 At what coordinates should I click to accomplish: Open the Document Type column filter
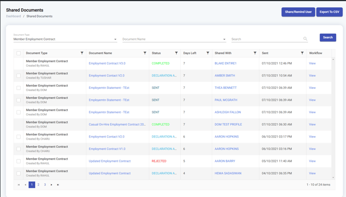tap(82, 53)
